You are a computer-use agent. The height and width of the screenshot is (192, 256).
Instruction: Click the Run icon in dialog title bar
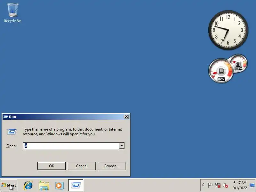tap(5, 117)
